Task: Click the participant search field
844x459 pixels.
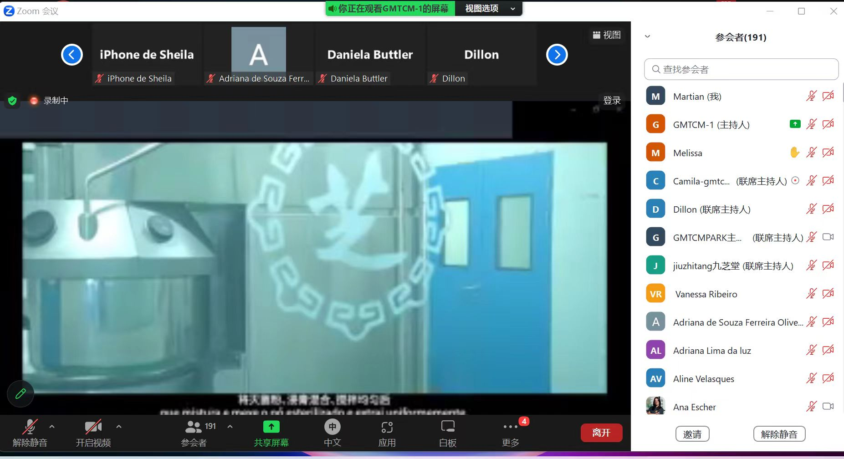Action: pos(741,69)
